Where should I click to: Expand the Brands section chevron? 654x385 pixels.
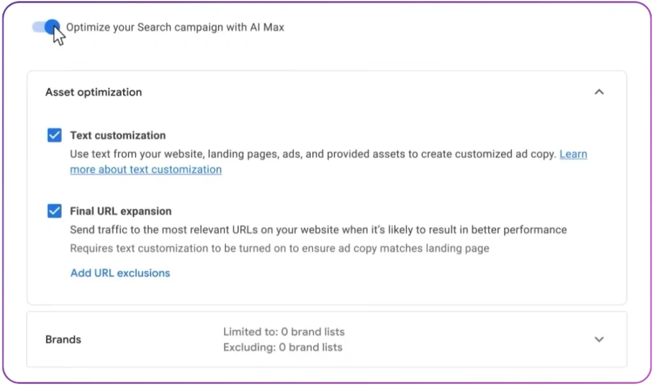coord(598,339)
